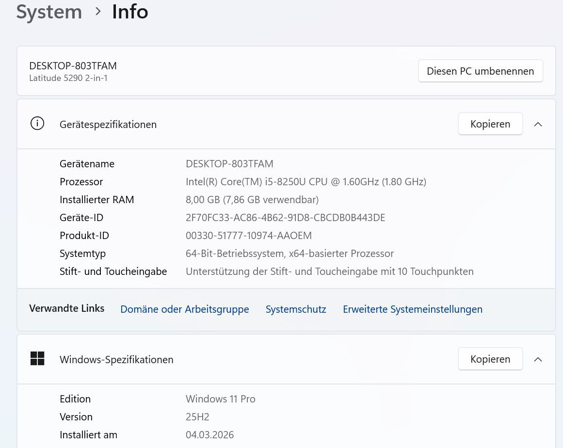Go back to System in the breadcrumb
Screen dimensions: 563x448
(x=49, y=12)
